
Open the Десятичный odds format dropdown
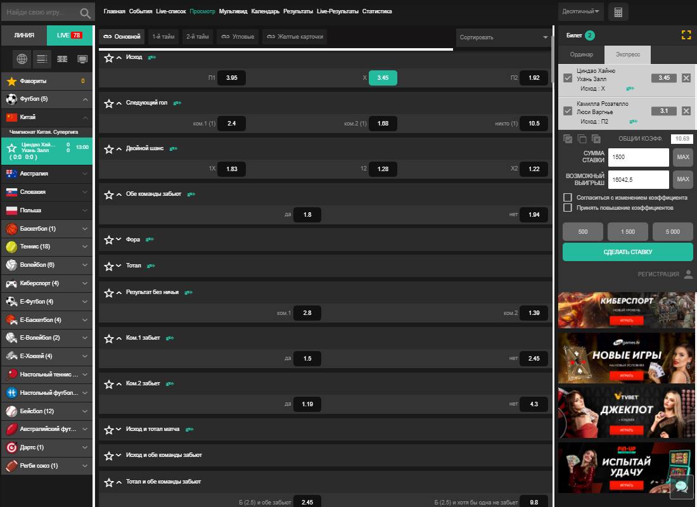point(580,11)
